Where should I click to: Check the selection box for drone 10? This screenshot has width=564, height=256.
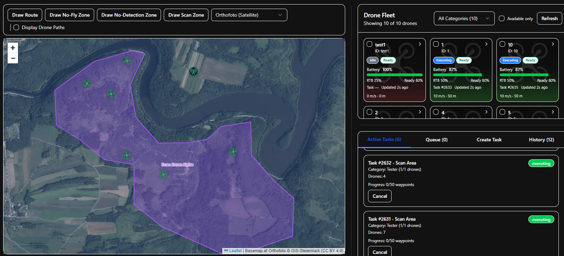click(x=502, y=44)
